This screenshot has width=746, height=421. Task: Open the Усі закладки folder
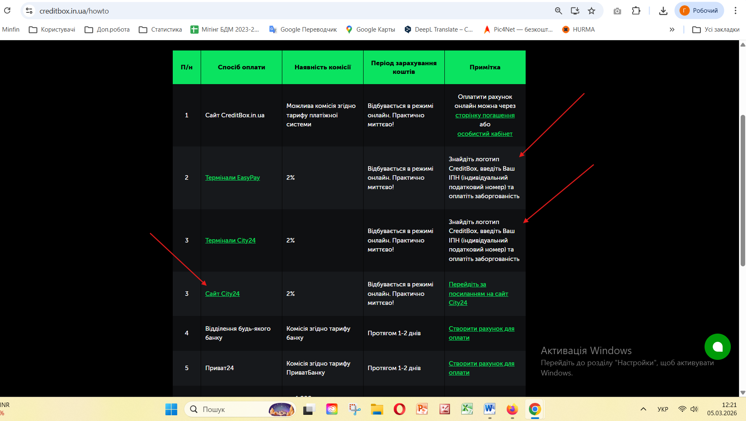click(716, 30)
